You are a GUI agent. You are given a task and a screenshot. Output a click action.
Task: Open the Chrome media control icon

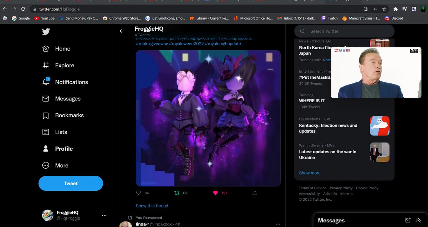405,9
